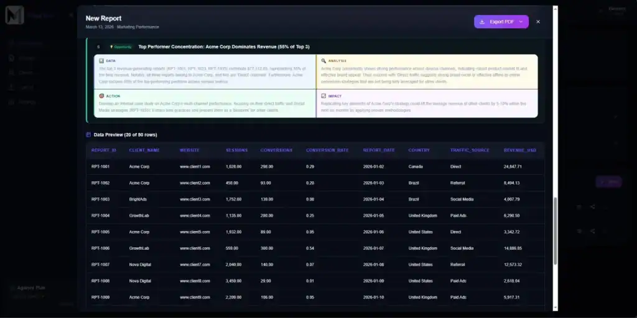Click the TRAFFIC_SOURCE column header

[470, 150]
